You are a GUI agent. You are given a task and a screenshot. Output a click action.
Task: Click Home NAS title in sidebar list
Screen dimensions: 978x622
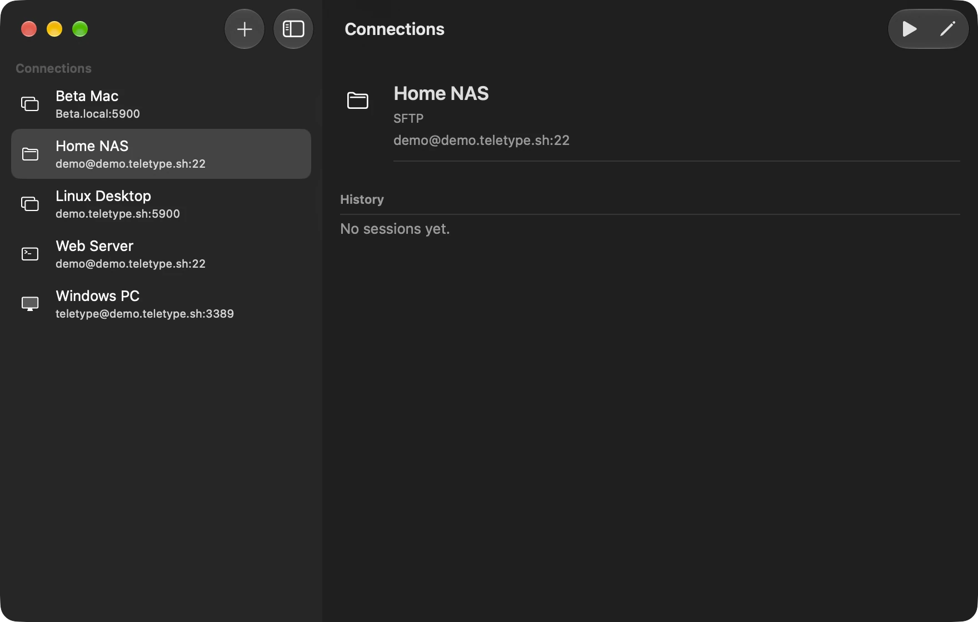coord(92,146)
